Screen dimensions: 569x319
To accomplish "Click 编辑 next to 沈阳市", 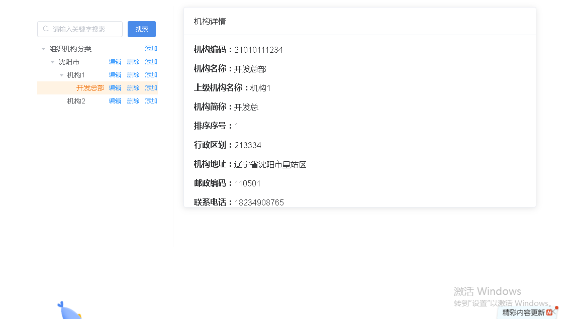I will tap(115, 61).
